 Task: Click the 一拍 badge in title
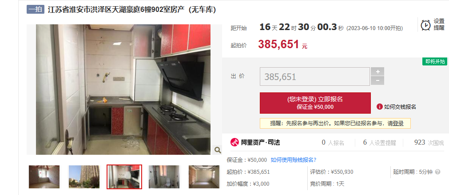coord(36,9)
